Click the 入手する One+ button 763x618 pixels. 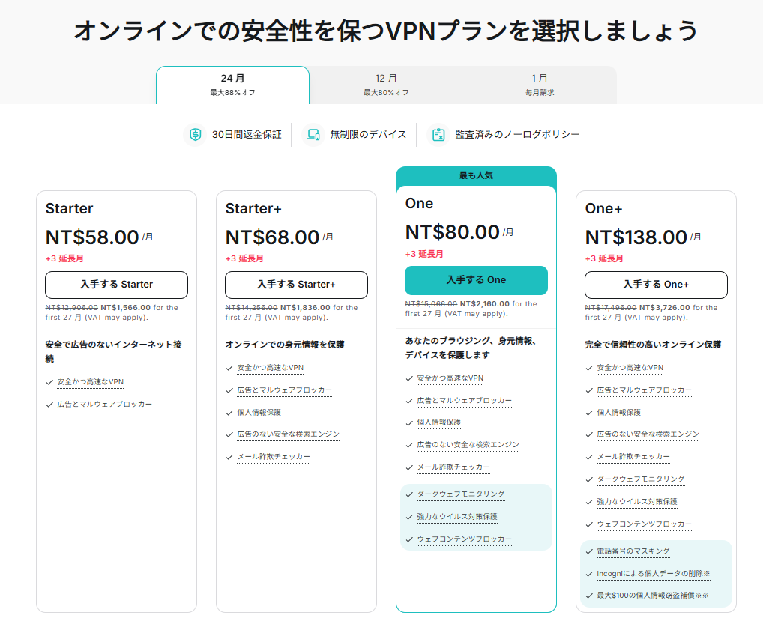656,285
